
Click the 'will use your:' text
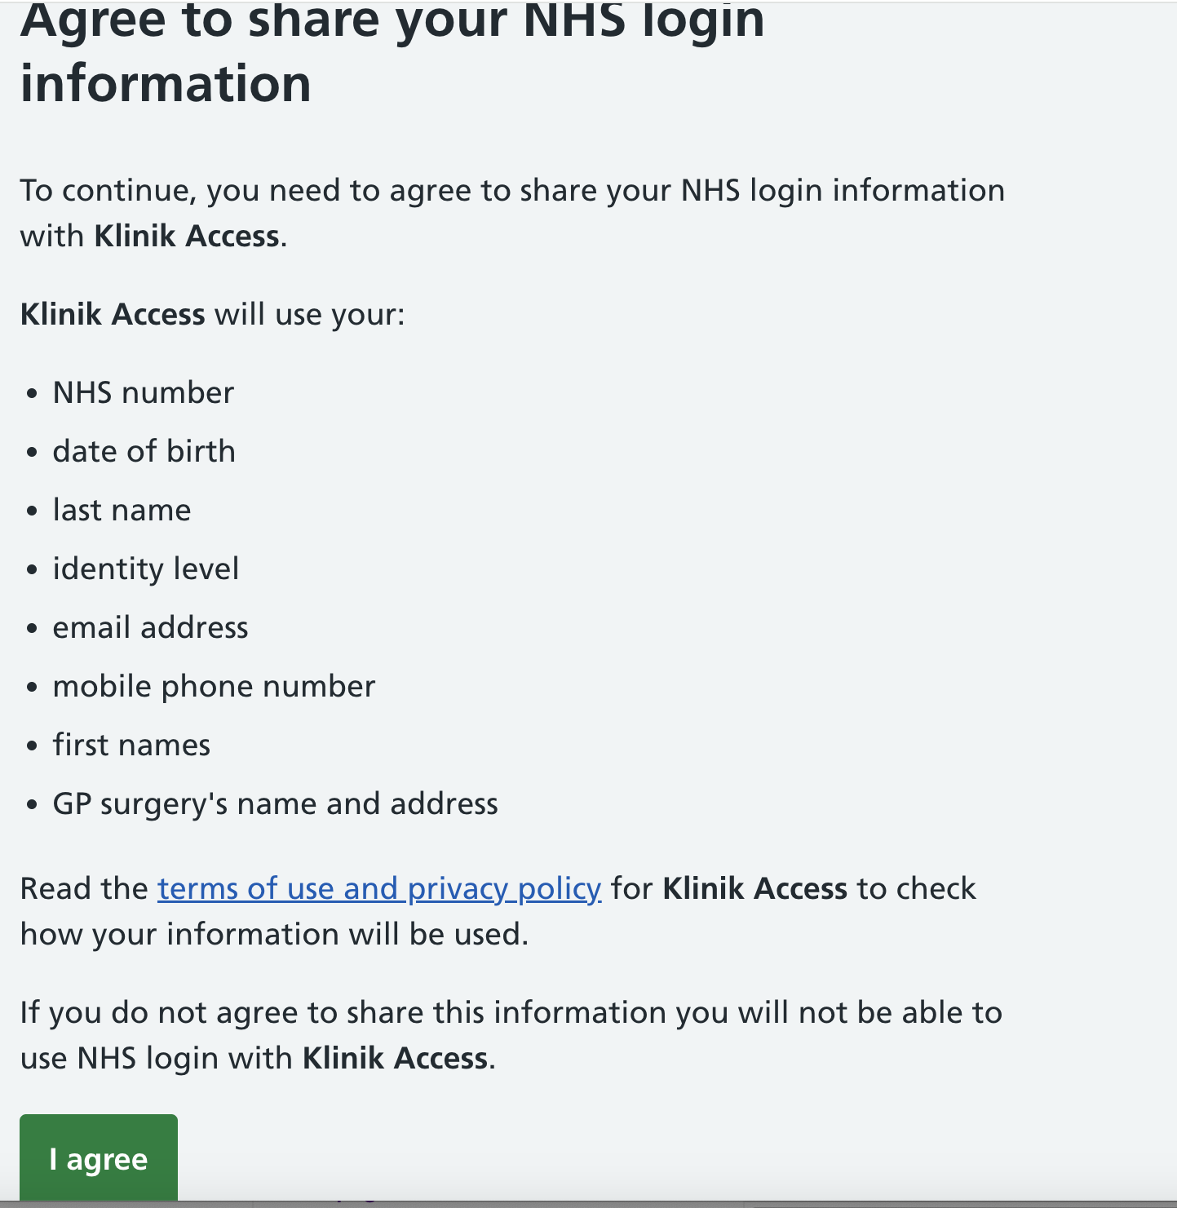[309, 315]
